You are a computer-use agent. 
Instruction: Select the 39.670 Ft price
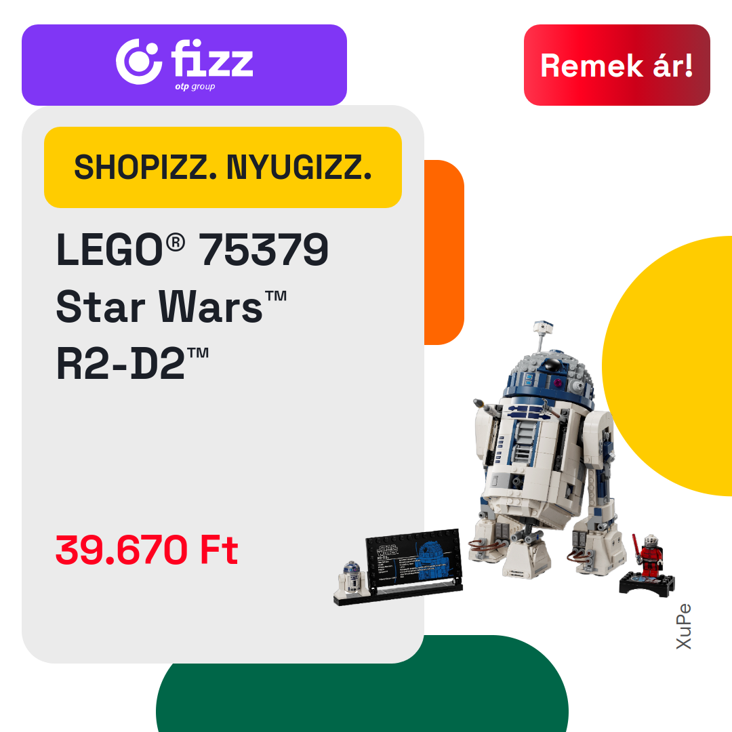[x=146, y=550]
